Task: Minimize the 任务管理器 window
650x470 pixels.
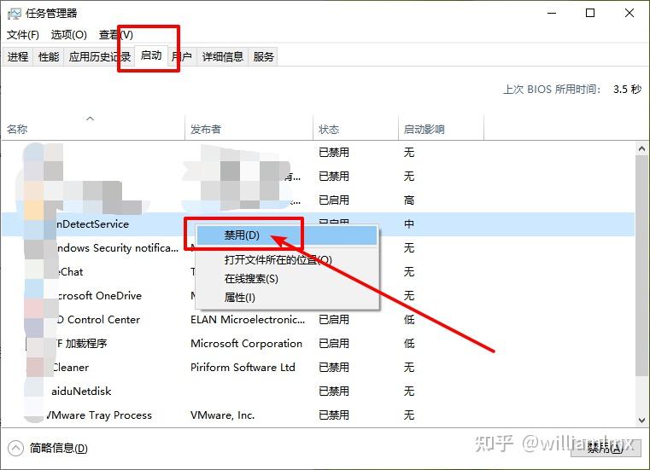Action: 552,14
